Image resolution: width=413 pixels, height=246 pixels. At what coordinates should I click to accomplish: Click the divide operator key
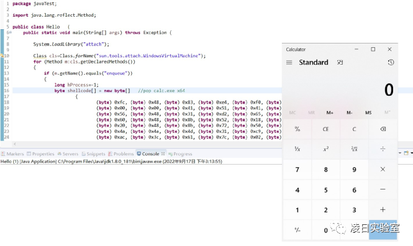pyautogui.click(x=383, y=149)
